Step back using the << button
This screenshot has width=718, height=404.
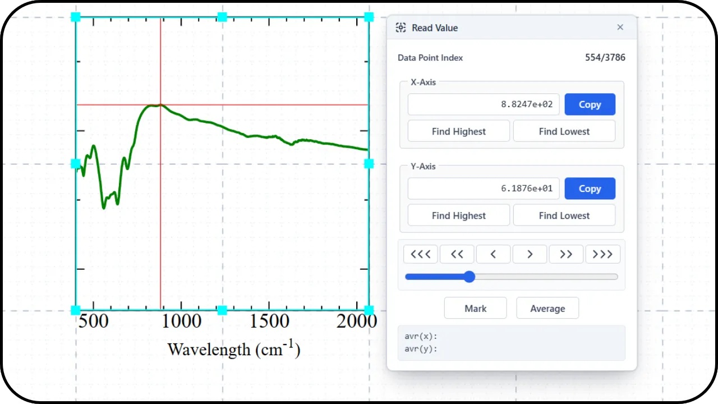tap(457, 254)
